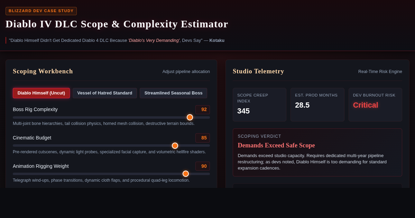This screenshot has height=218, width=415.
Task: Click the Kotaku source attribution
Action: point(217,40)
